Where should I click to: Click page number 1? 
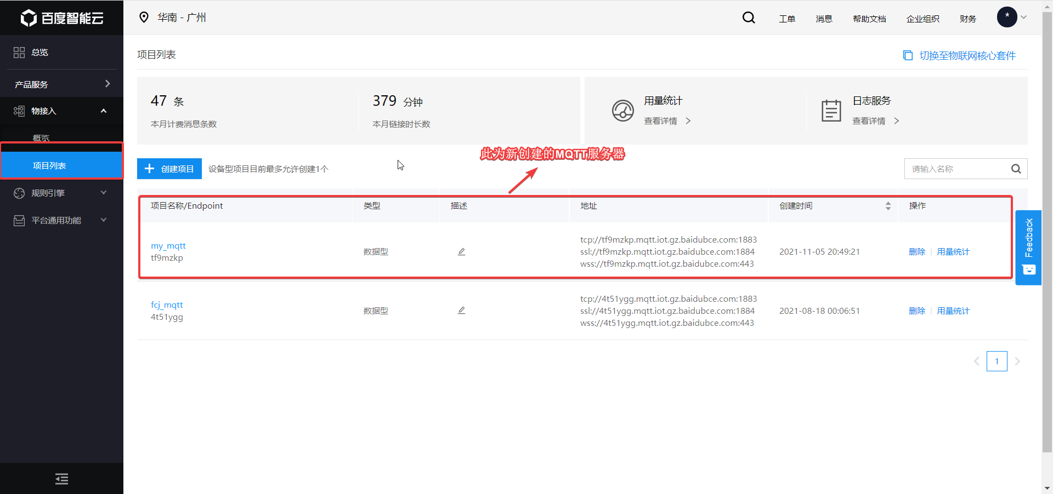997,361
